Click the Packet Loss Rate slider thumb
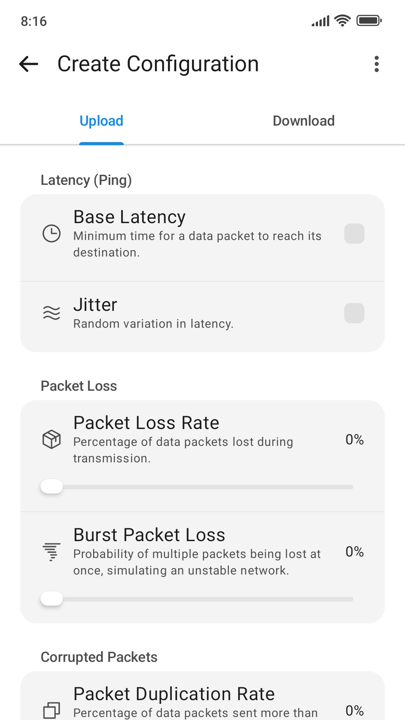The image size is (405, 720). (x=52, y=487)
